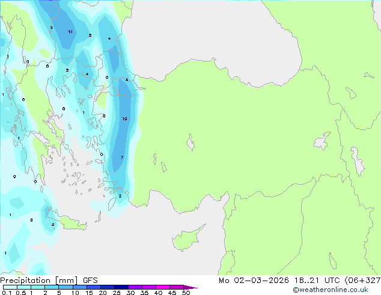Click the '20' legend tick label
This screenshot has width=381, height=295.
[x=103, y=293]
